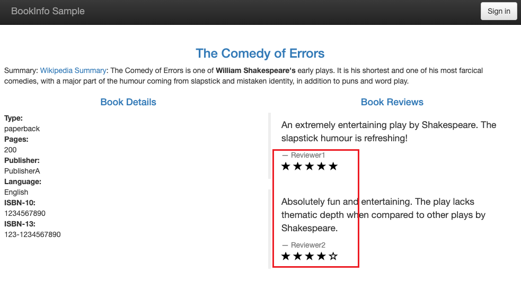This screenshot has width=521, height=300.
Task: Click the Sign in button
Action: (499, 11)
